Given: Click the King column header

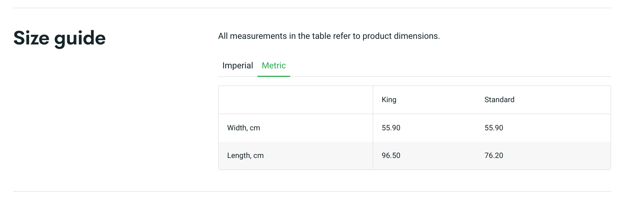Looking at the screenshot, I should [x=389, y=100].
